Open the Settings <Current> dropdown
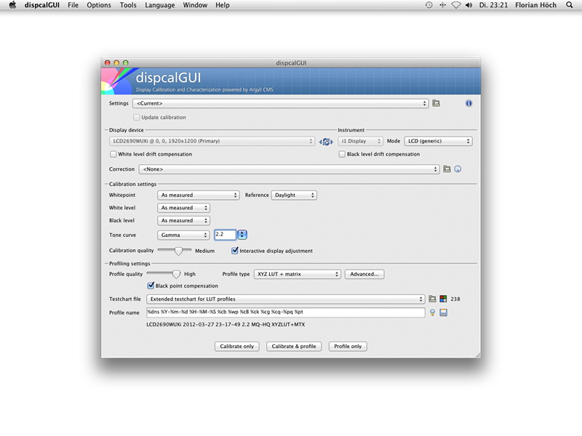 (281, 103)
